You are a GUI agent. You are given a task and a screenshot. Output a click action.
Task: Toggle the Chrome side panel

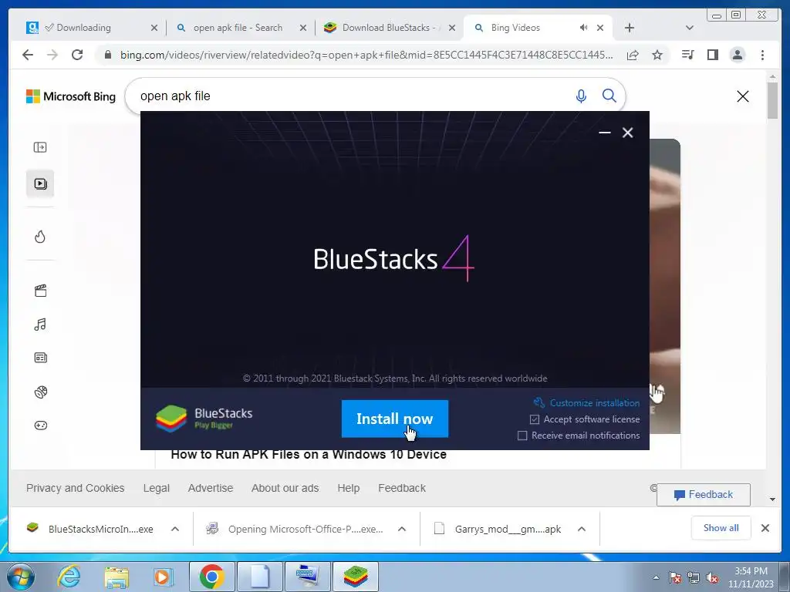[x=712, y=55]
